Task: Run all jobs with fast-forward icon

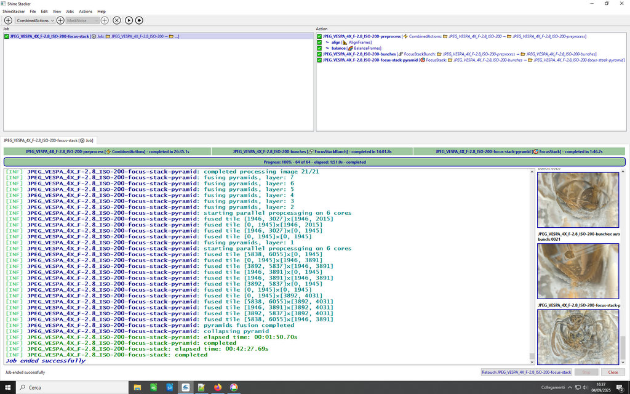Action: pos(139,20)
